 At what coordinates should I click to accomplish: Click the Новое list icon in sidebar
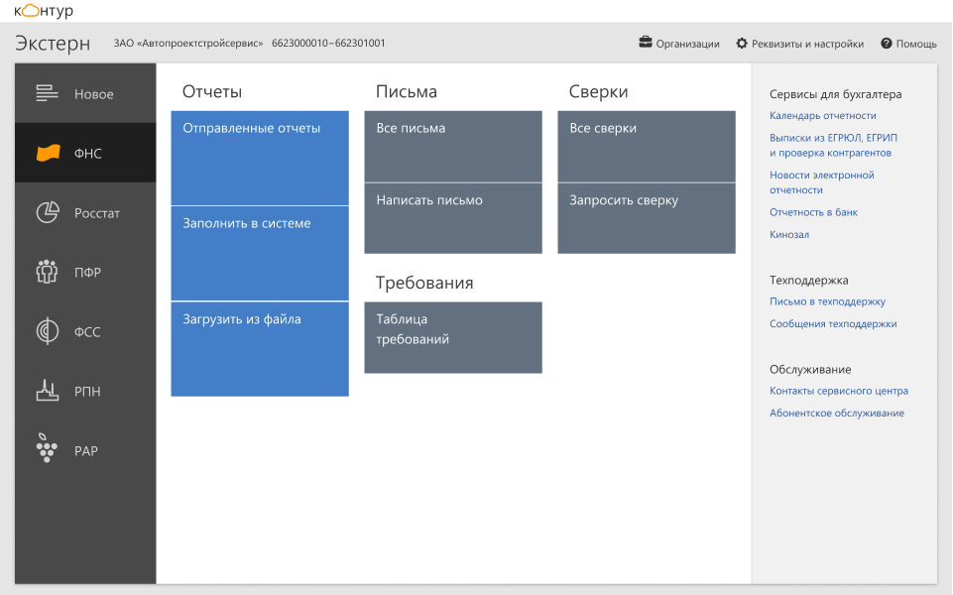coord(47,93)
